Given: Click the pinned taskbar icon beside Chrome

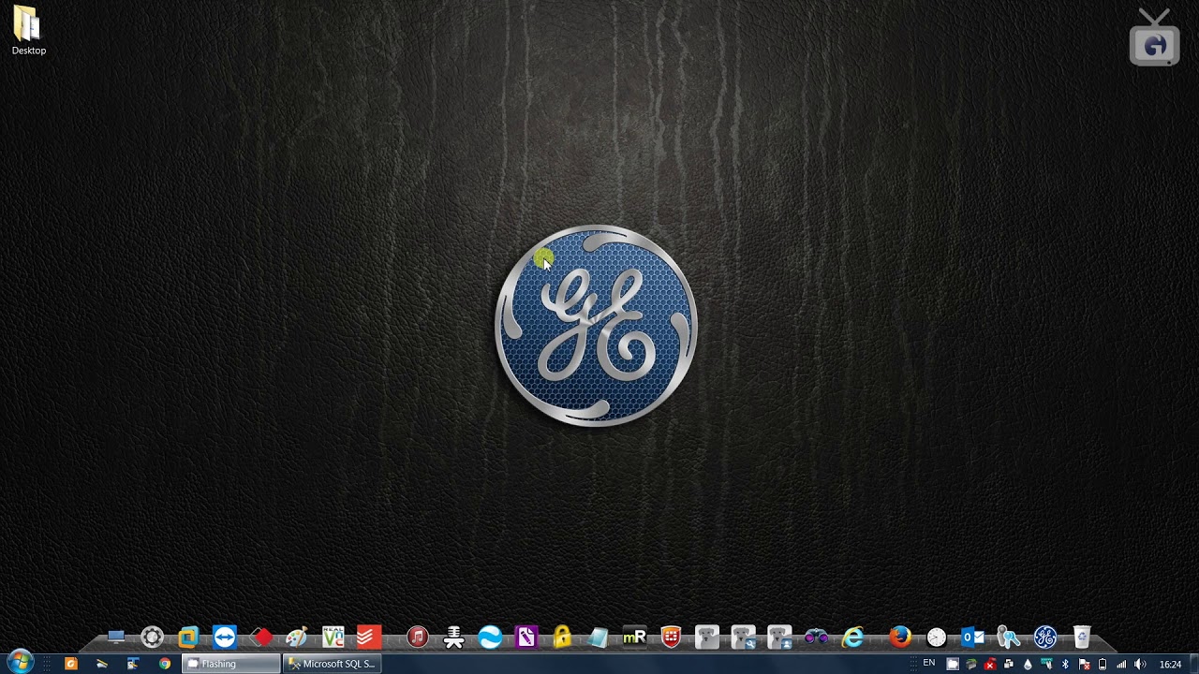Looking at the screenshot, I should coord(133,664).
